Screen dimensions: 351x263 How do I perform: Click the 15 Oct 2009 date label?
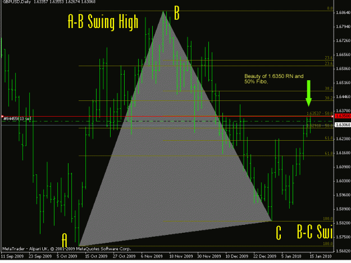pos(96,256)
